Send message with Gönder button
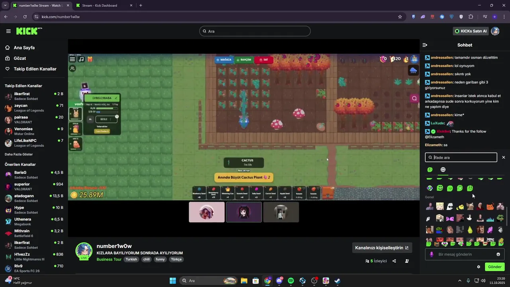This screenshot has width=510, height=287. pyautogui.click(x=494, y=267)
